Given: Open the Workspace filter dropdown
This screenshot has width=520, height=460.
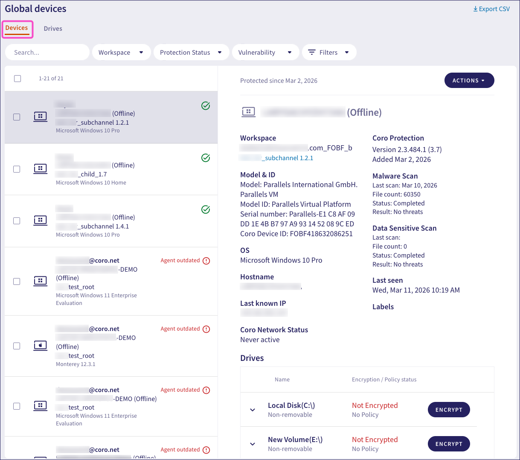Looking at the screenshot, I should [122, 52].
